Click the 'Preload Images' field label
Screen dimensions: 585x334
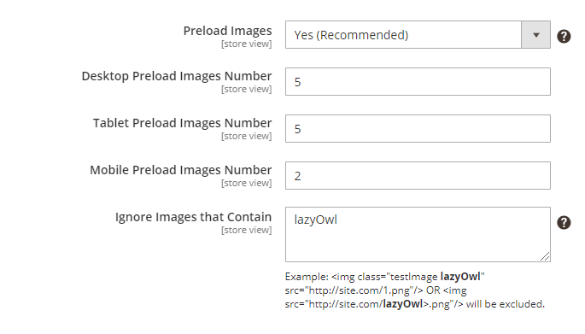coord(227,31)
